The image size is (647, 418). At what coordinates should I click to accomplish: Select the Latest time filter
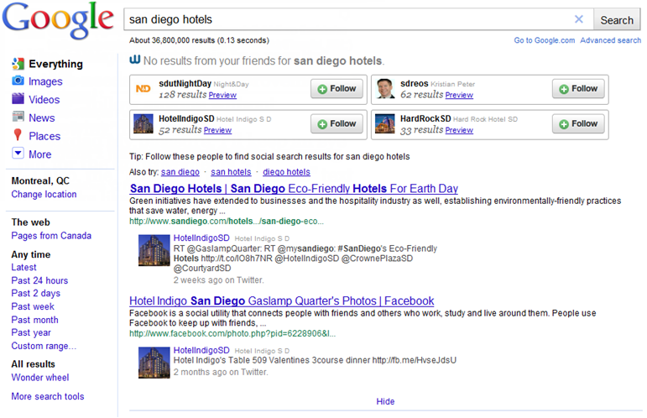click(x=23, y=268)
